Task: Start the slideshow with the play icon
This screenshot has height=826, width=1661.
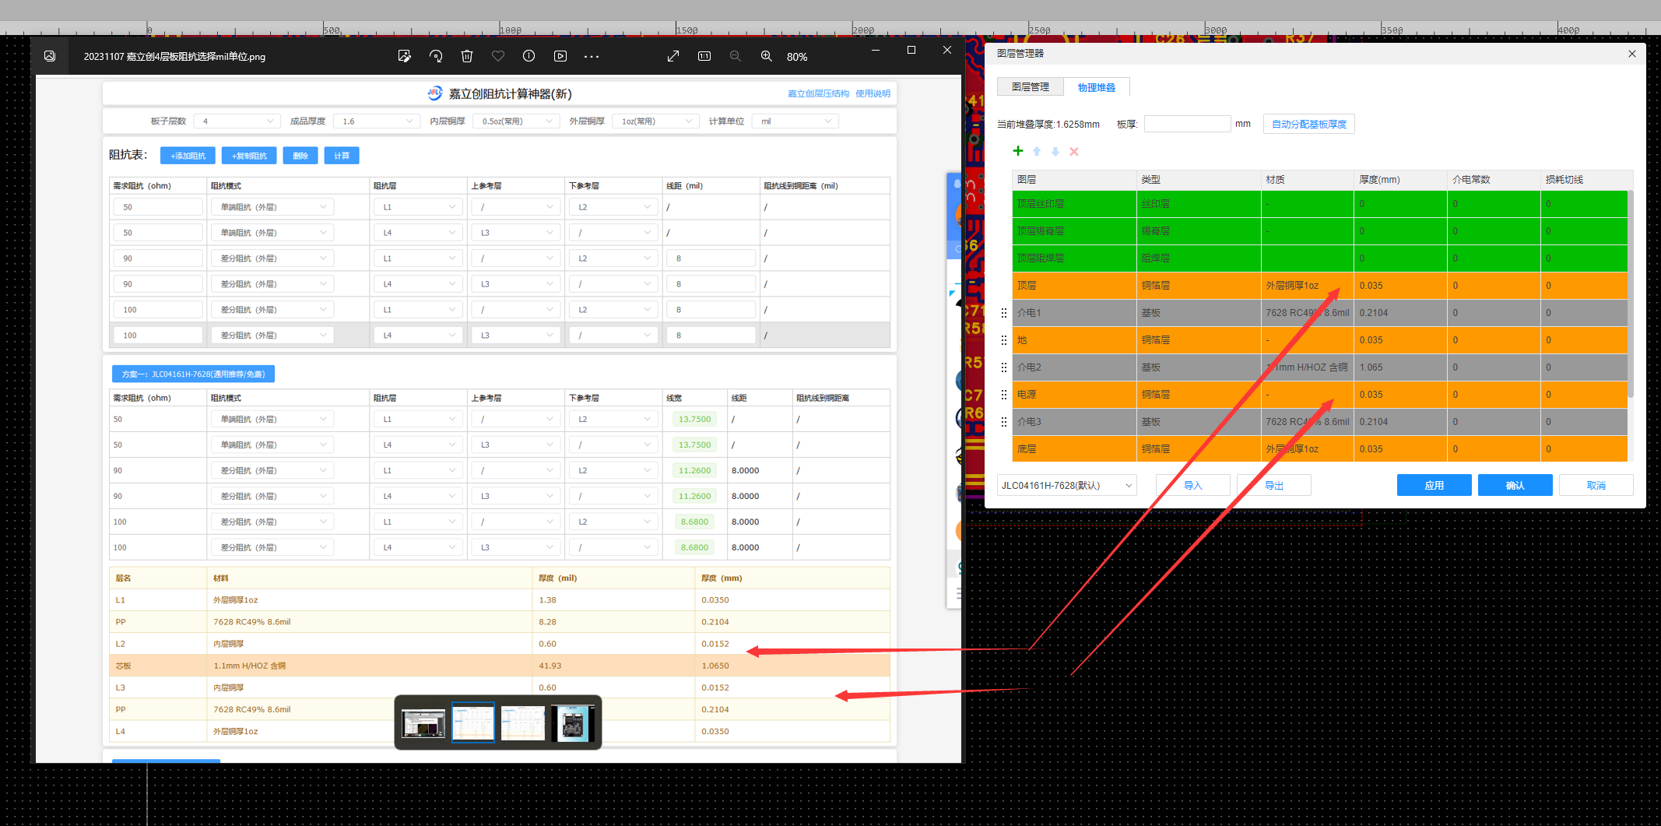Action: tap(560, 56)
